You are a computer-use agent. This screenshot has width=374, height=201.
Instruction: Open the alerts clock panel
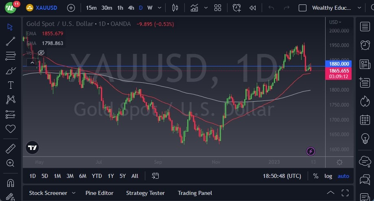click(x=365, y=45)
